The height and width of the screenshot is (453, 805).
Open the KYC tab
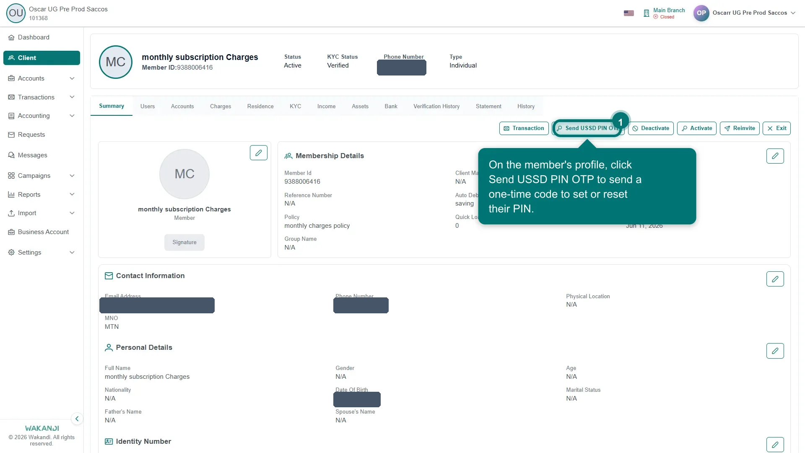pyautogui.click(x=295, y=107)
